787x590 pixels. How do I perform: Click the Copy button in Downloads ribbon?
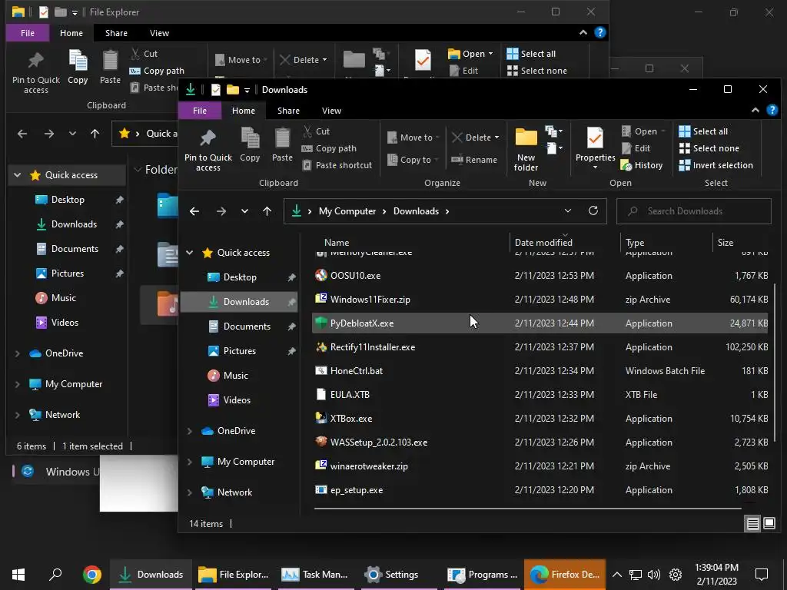(x=250, y=144)
